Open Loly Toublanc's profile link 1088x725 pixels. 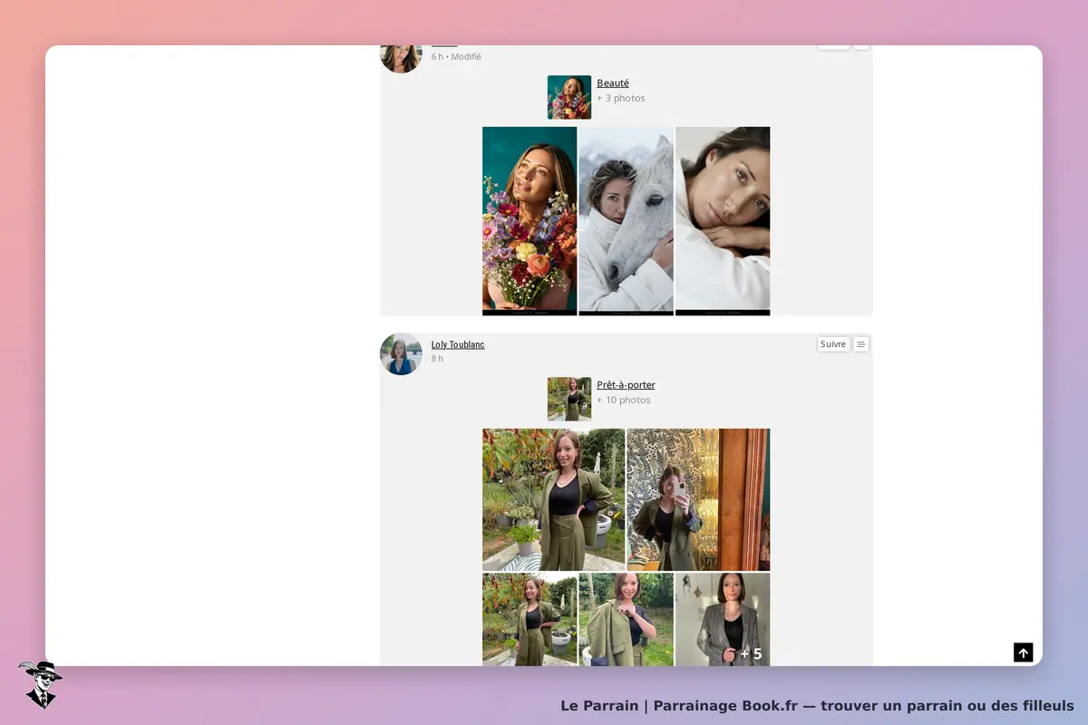coord(458,344)
